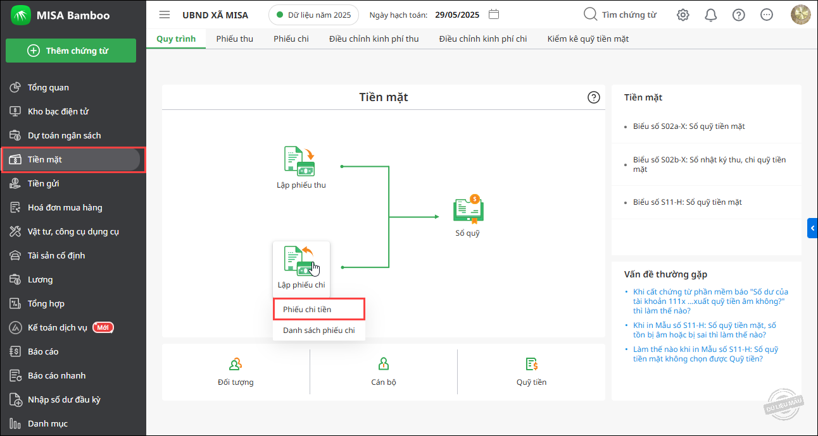Viewport: 818px width, 436px height.
Task: Open Tiền gửi in sidebar
Action: [73, 183]
